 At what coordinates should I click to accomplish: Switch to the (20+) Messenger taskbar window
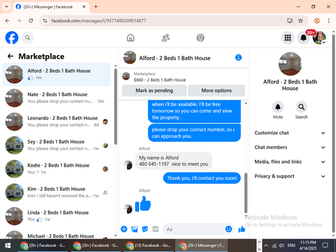[202, 245]
